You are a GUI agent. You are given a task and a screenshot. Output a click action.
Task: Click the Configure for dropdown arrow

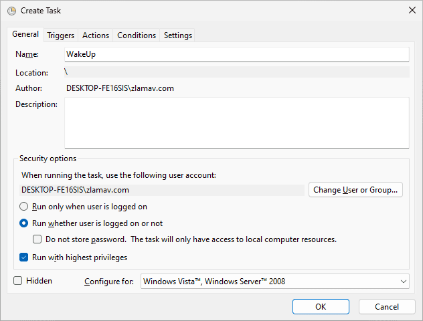click(402, 282)
